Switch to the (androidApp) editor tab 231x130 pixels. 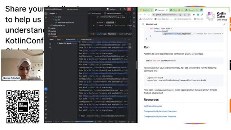(95, 13)
